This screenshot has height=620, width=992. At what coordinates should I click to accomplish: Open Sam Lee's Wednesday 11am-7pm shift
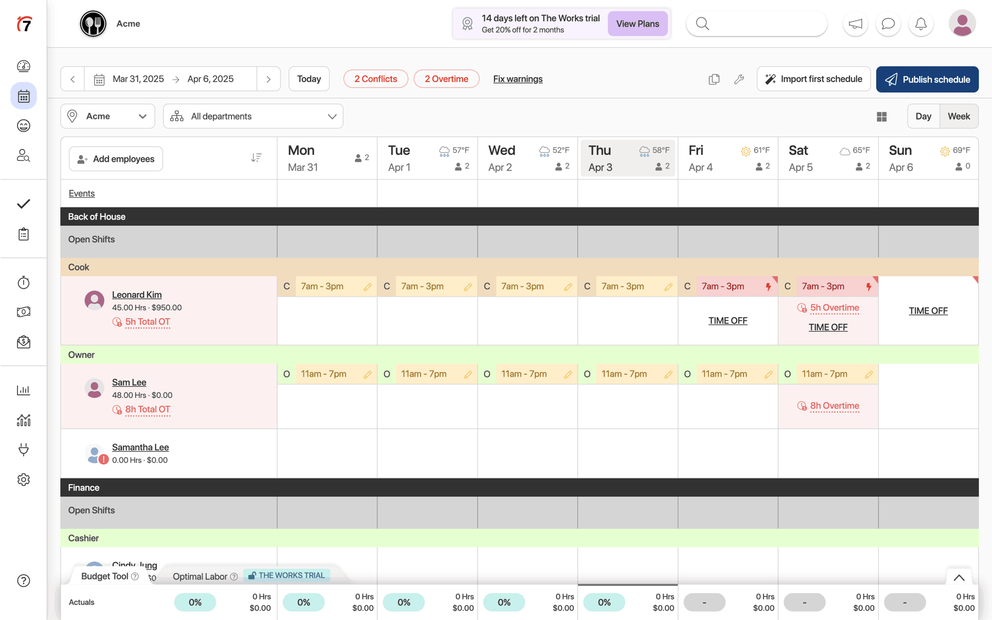point(528,374)
